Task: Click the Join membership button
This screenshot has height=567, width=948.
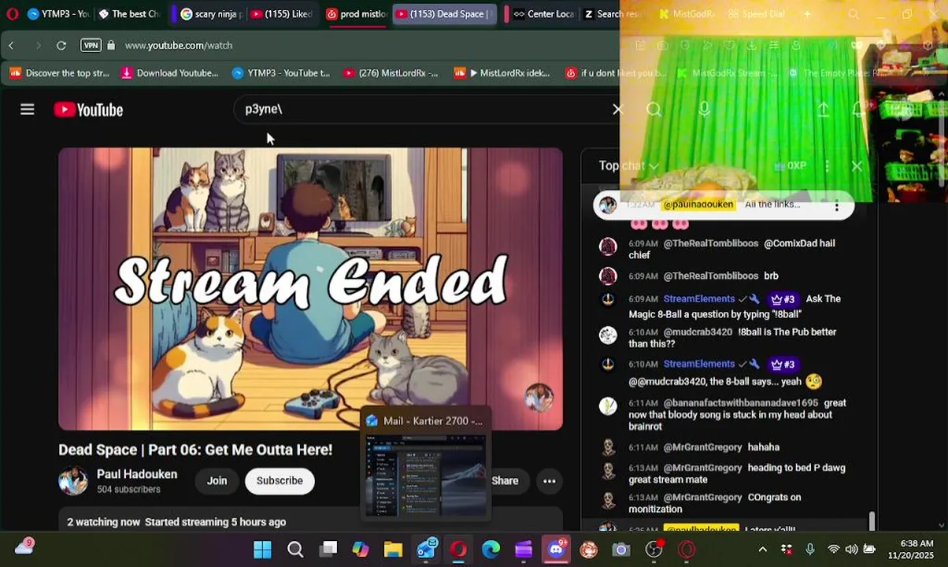Action: coord(217,480)
